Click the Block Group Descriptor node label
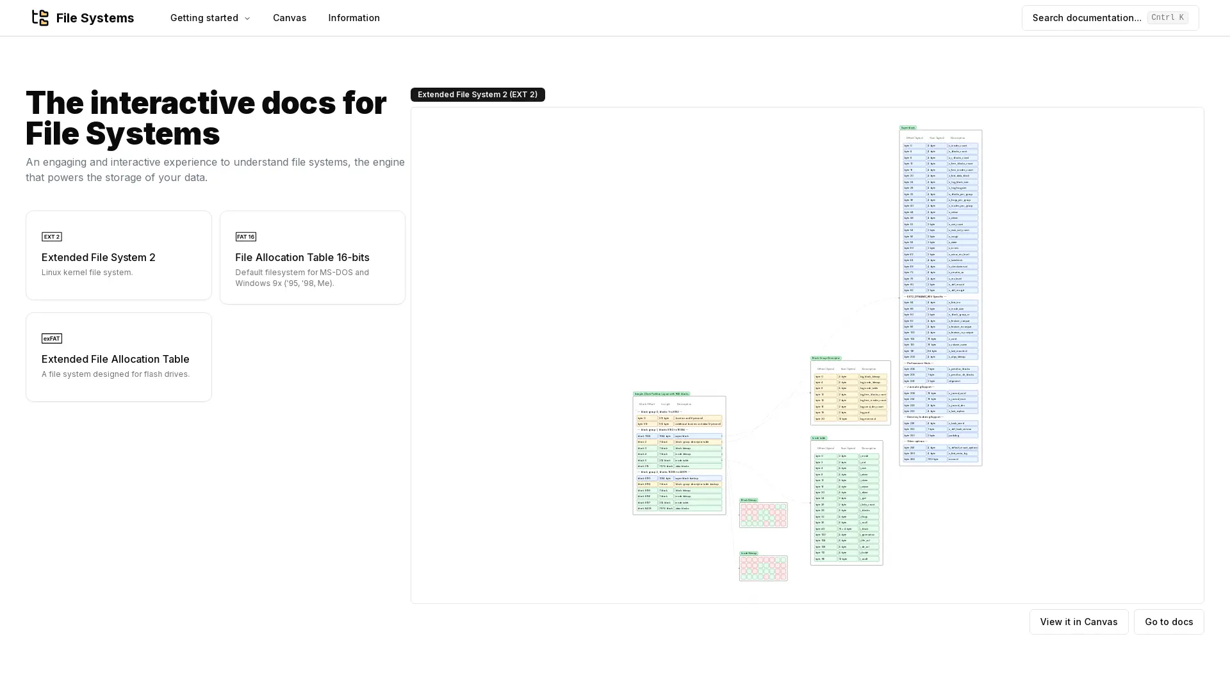The image size is (1230, 691). click(x=826, y=358)
